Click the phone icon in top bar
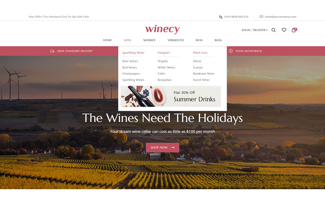 221,17
